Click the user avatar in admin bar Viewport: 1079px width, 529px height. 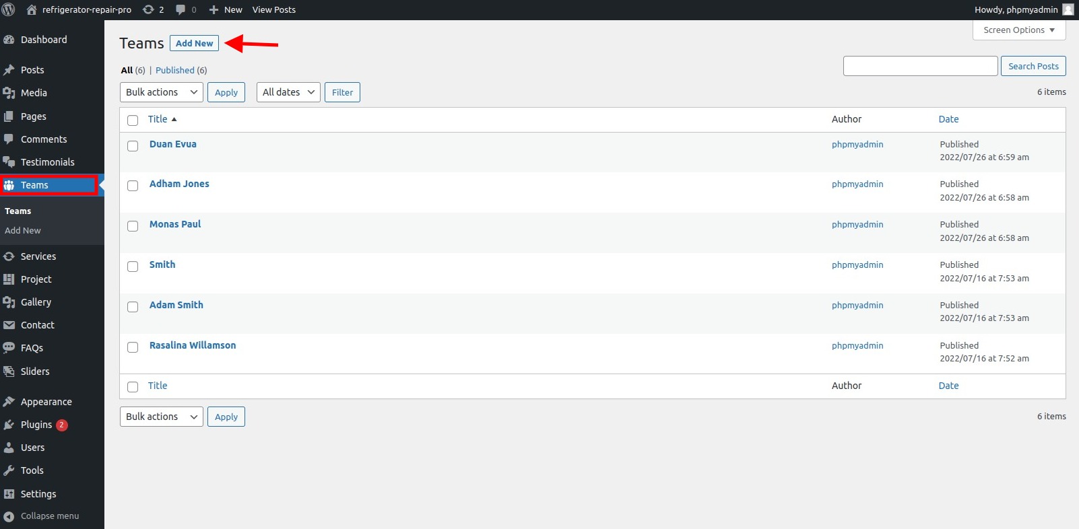point(1068,9)
